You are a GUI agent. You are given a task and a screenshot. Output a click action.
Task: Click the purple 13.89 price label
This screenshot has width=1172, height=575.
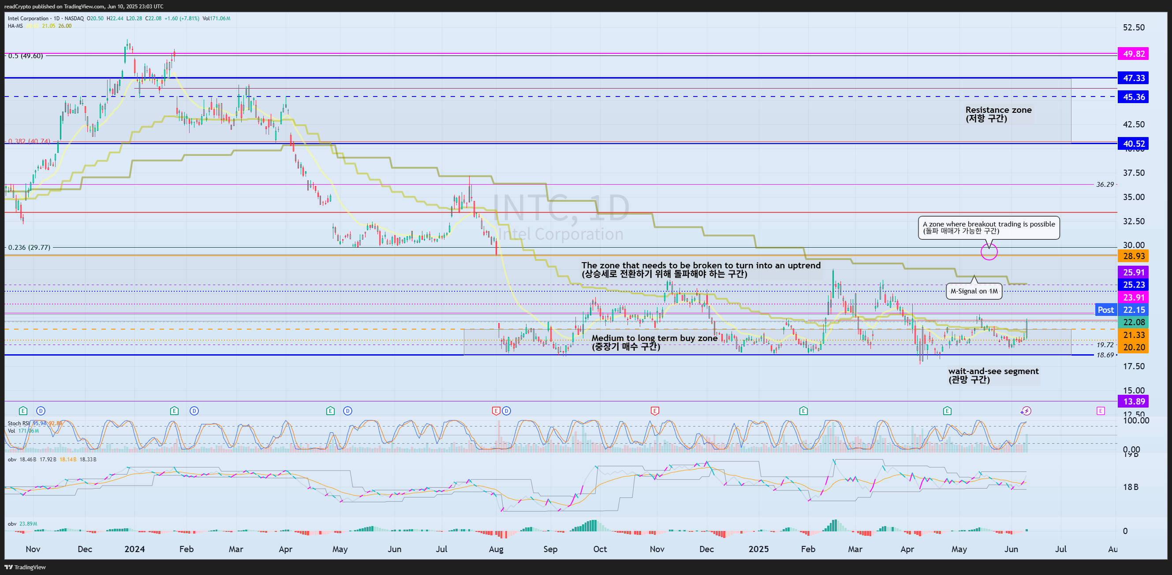point(1133,401)
